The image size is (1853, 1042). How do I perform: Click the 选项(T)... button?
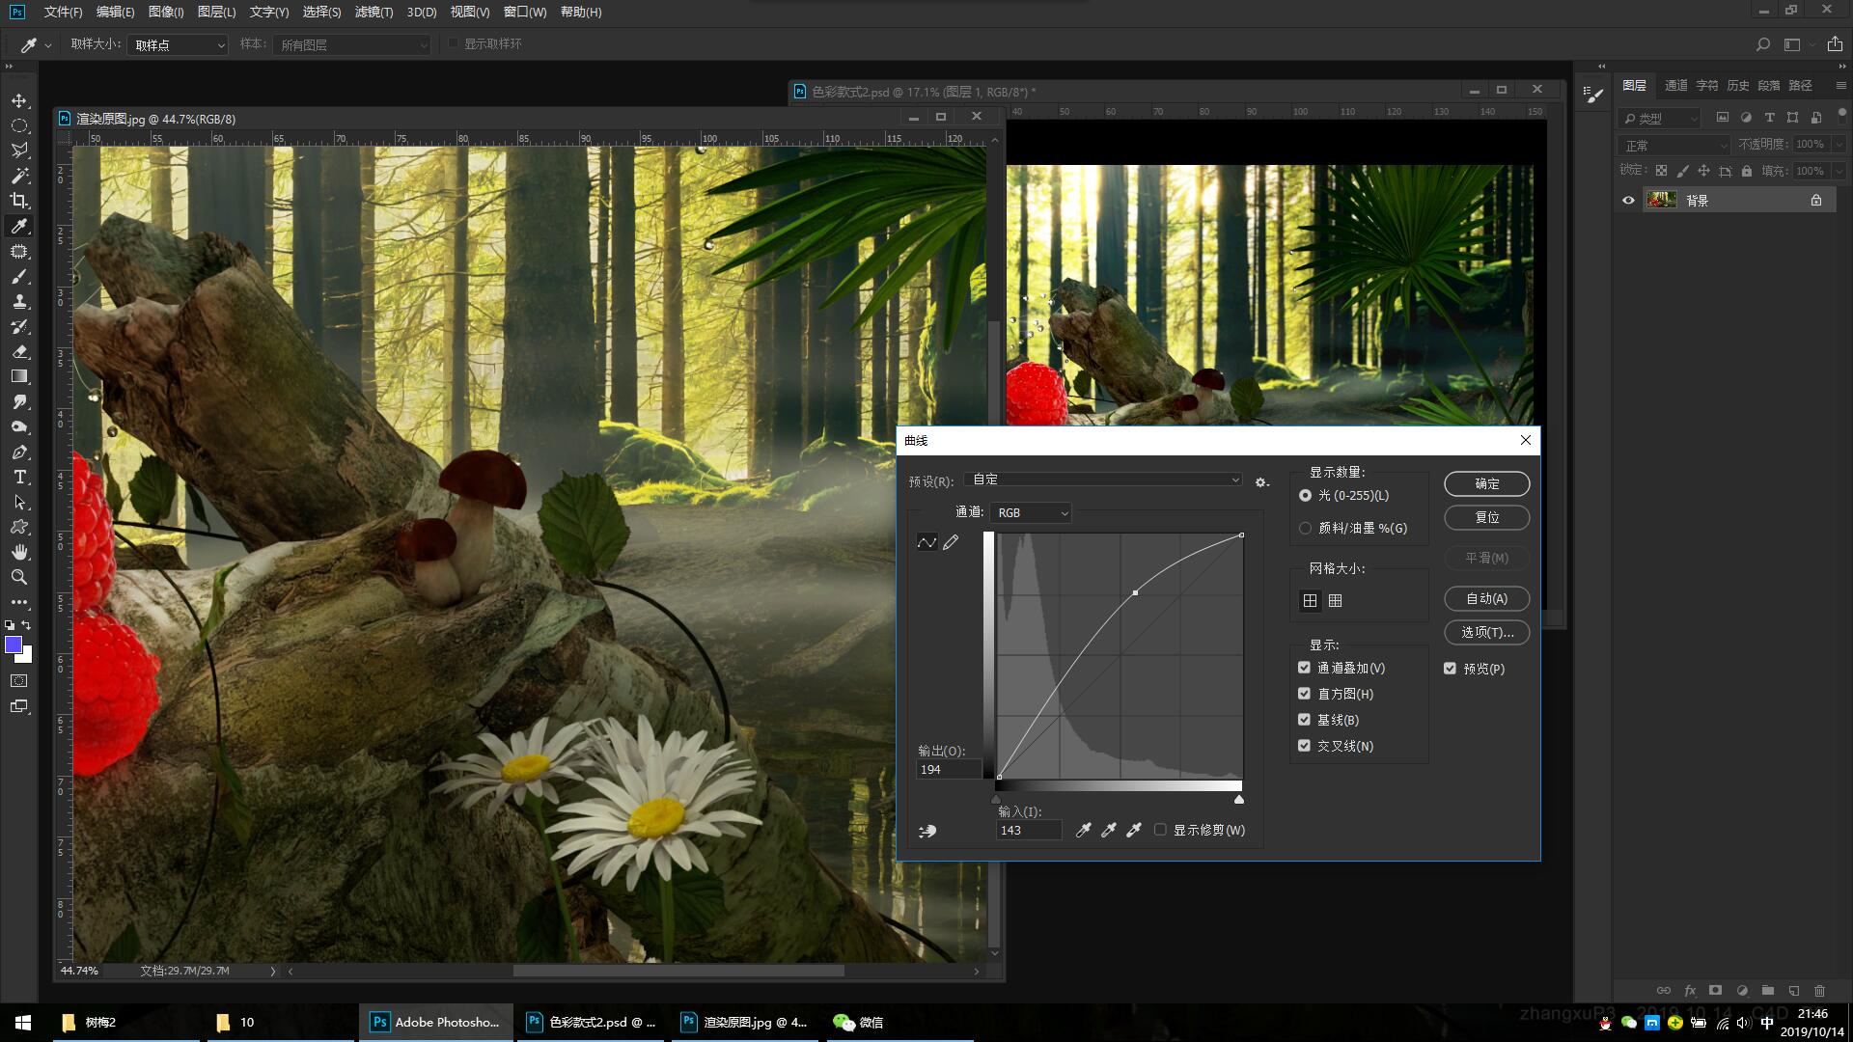pos(1486,632)
